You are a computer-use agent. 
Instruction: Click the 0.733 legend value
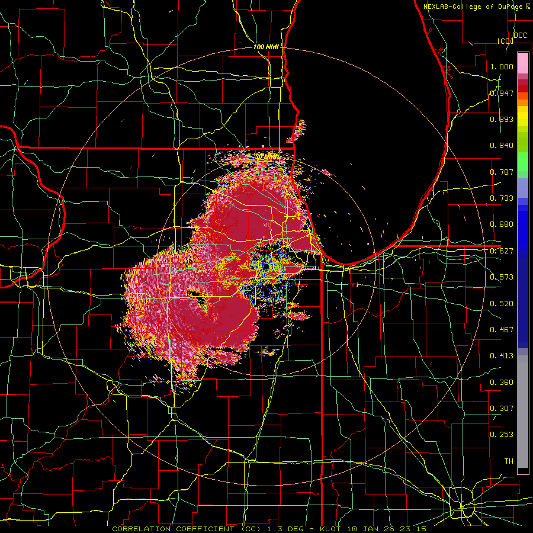pos(502,198)
